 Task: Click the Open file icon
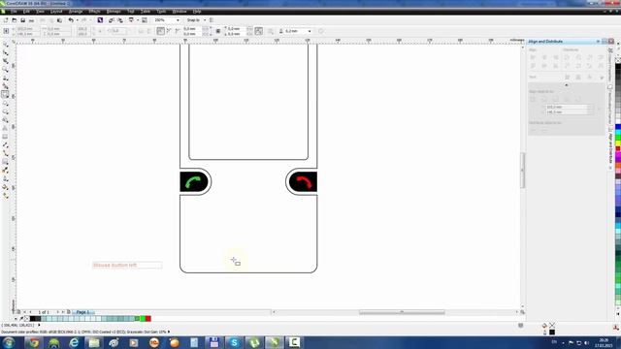[15, 20]
